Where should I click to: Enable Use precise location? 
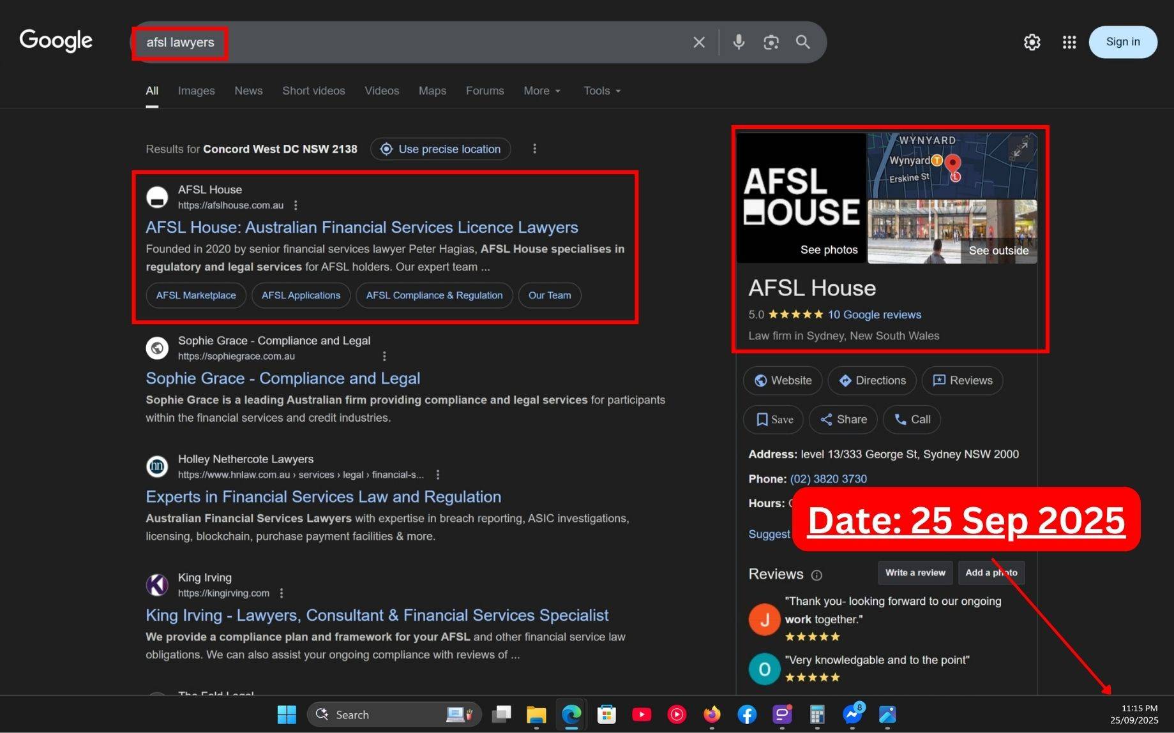click(440, 149)
